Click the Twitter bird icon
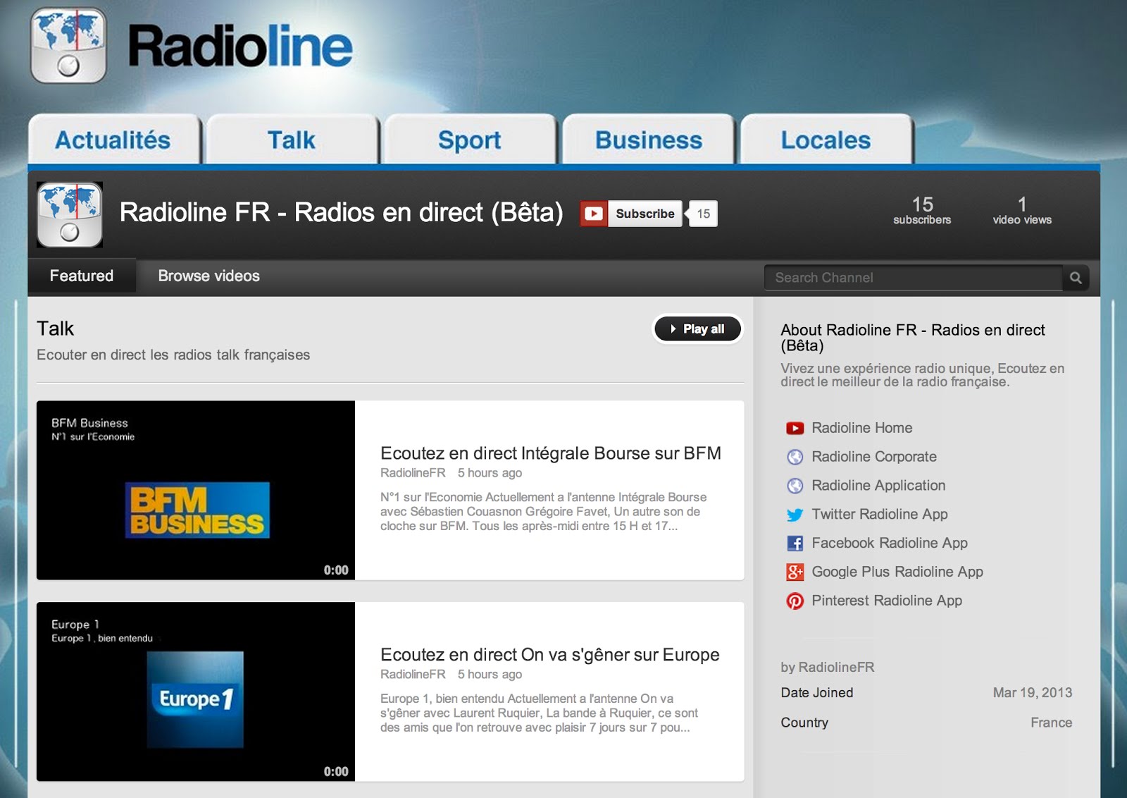Screen dimensions: 1127x798 795,515
